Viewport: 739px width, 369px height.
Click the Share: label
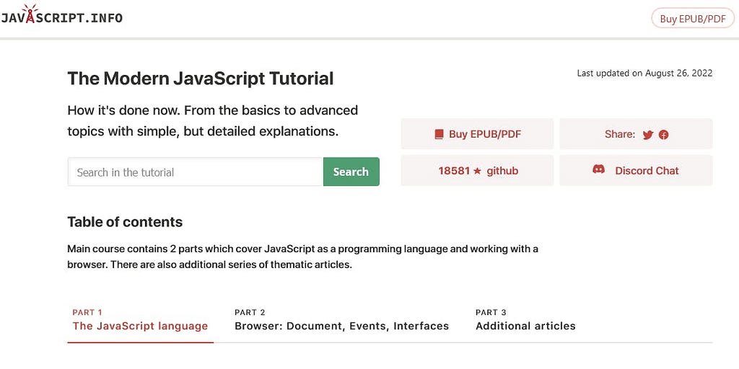pyautogui.click(x=620, y=135)
